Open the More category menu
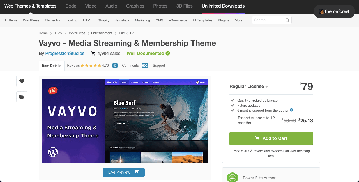 point(238,20)
